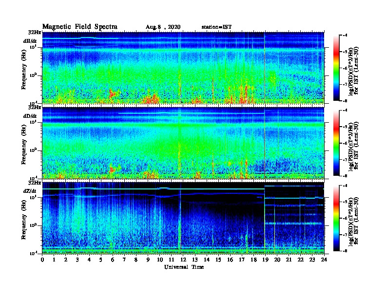Select the dZ/dt panel label
This screenshot has height=298, width=386.
[30, 191]
